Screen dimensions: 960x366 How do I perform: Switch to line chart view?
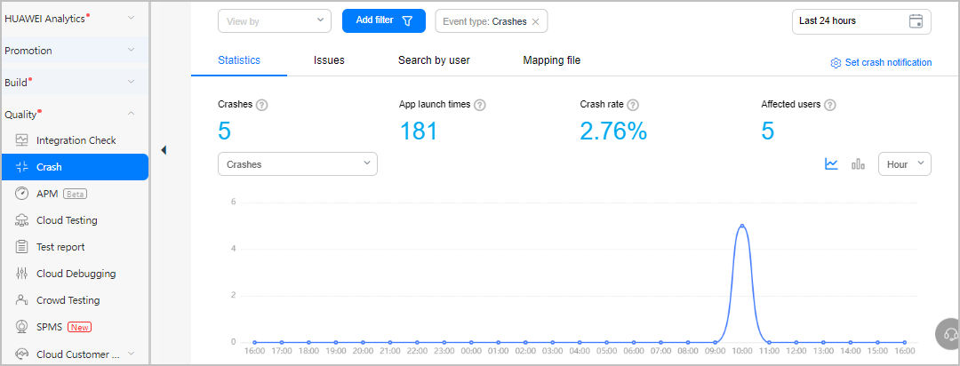pyautogui.click(x=831, y=164)
